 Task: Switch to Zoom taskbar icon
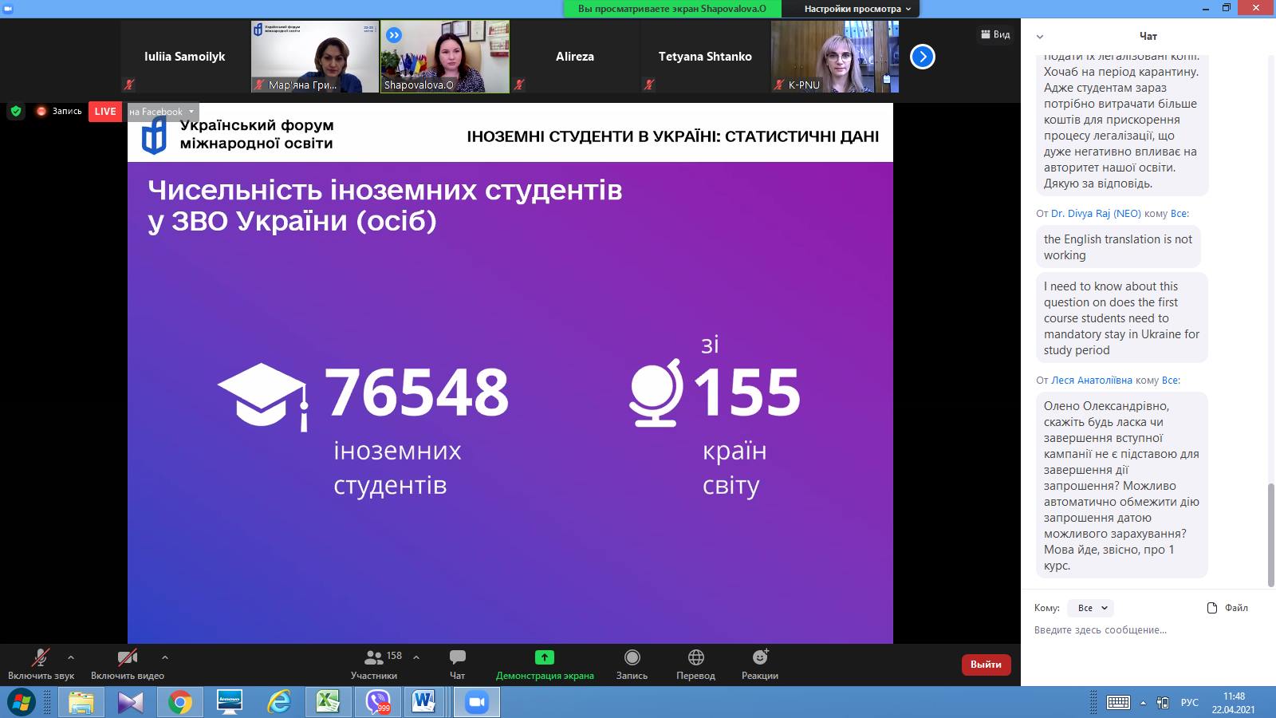477,702
